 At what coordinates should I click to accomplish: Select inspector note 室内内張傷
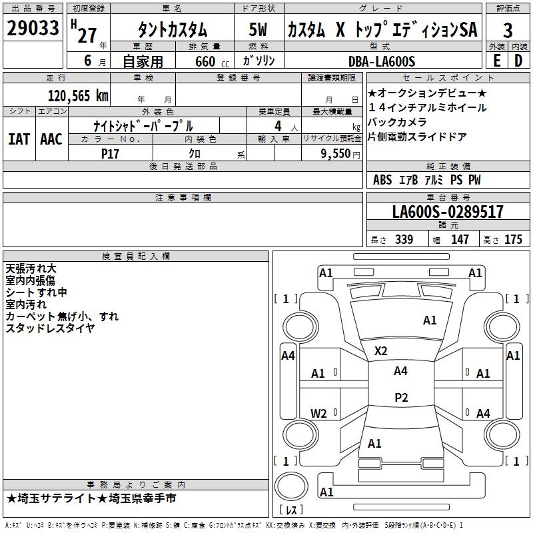coord(30,280)
